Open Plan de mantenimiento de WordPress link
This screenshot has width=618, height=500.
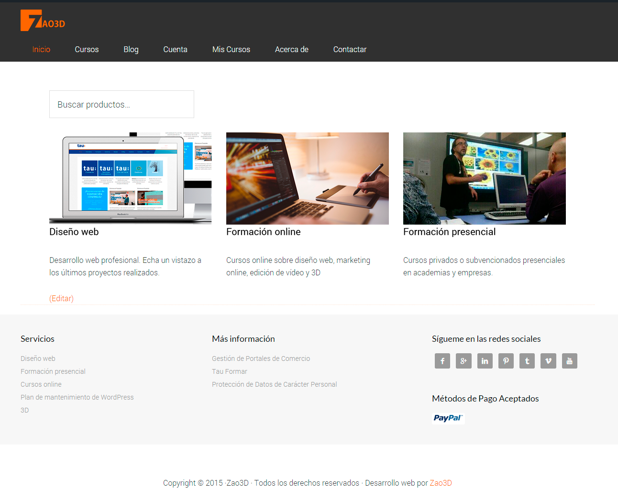coord(77,397)
